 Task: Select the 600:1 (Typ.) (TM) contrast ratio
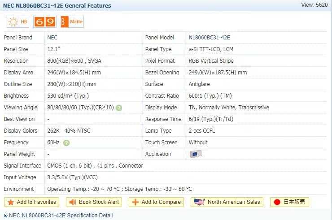coord(210,95)
